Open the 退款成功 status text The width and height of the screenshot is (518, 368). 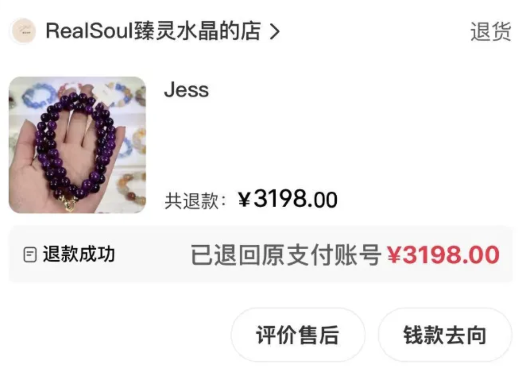pyautogui.click(x=79, y=254)
